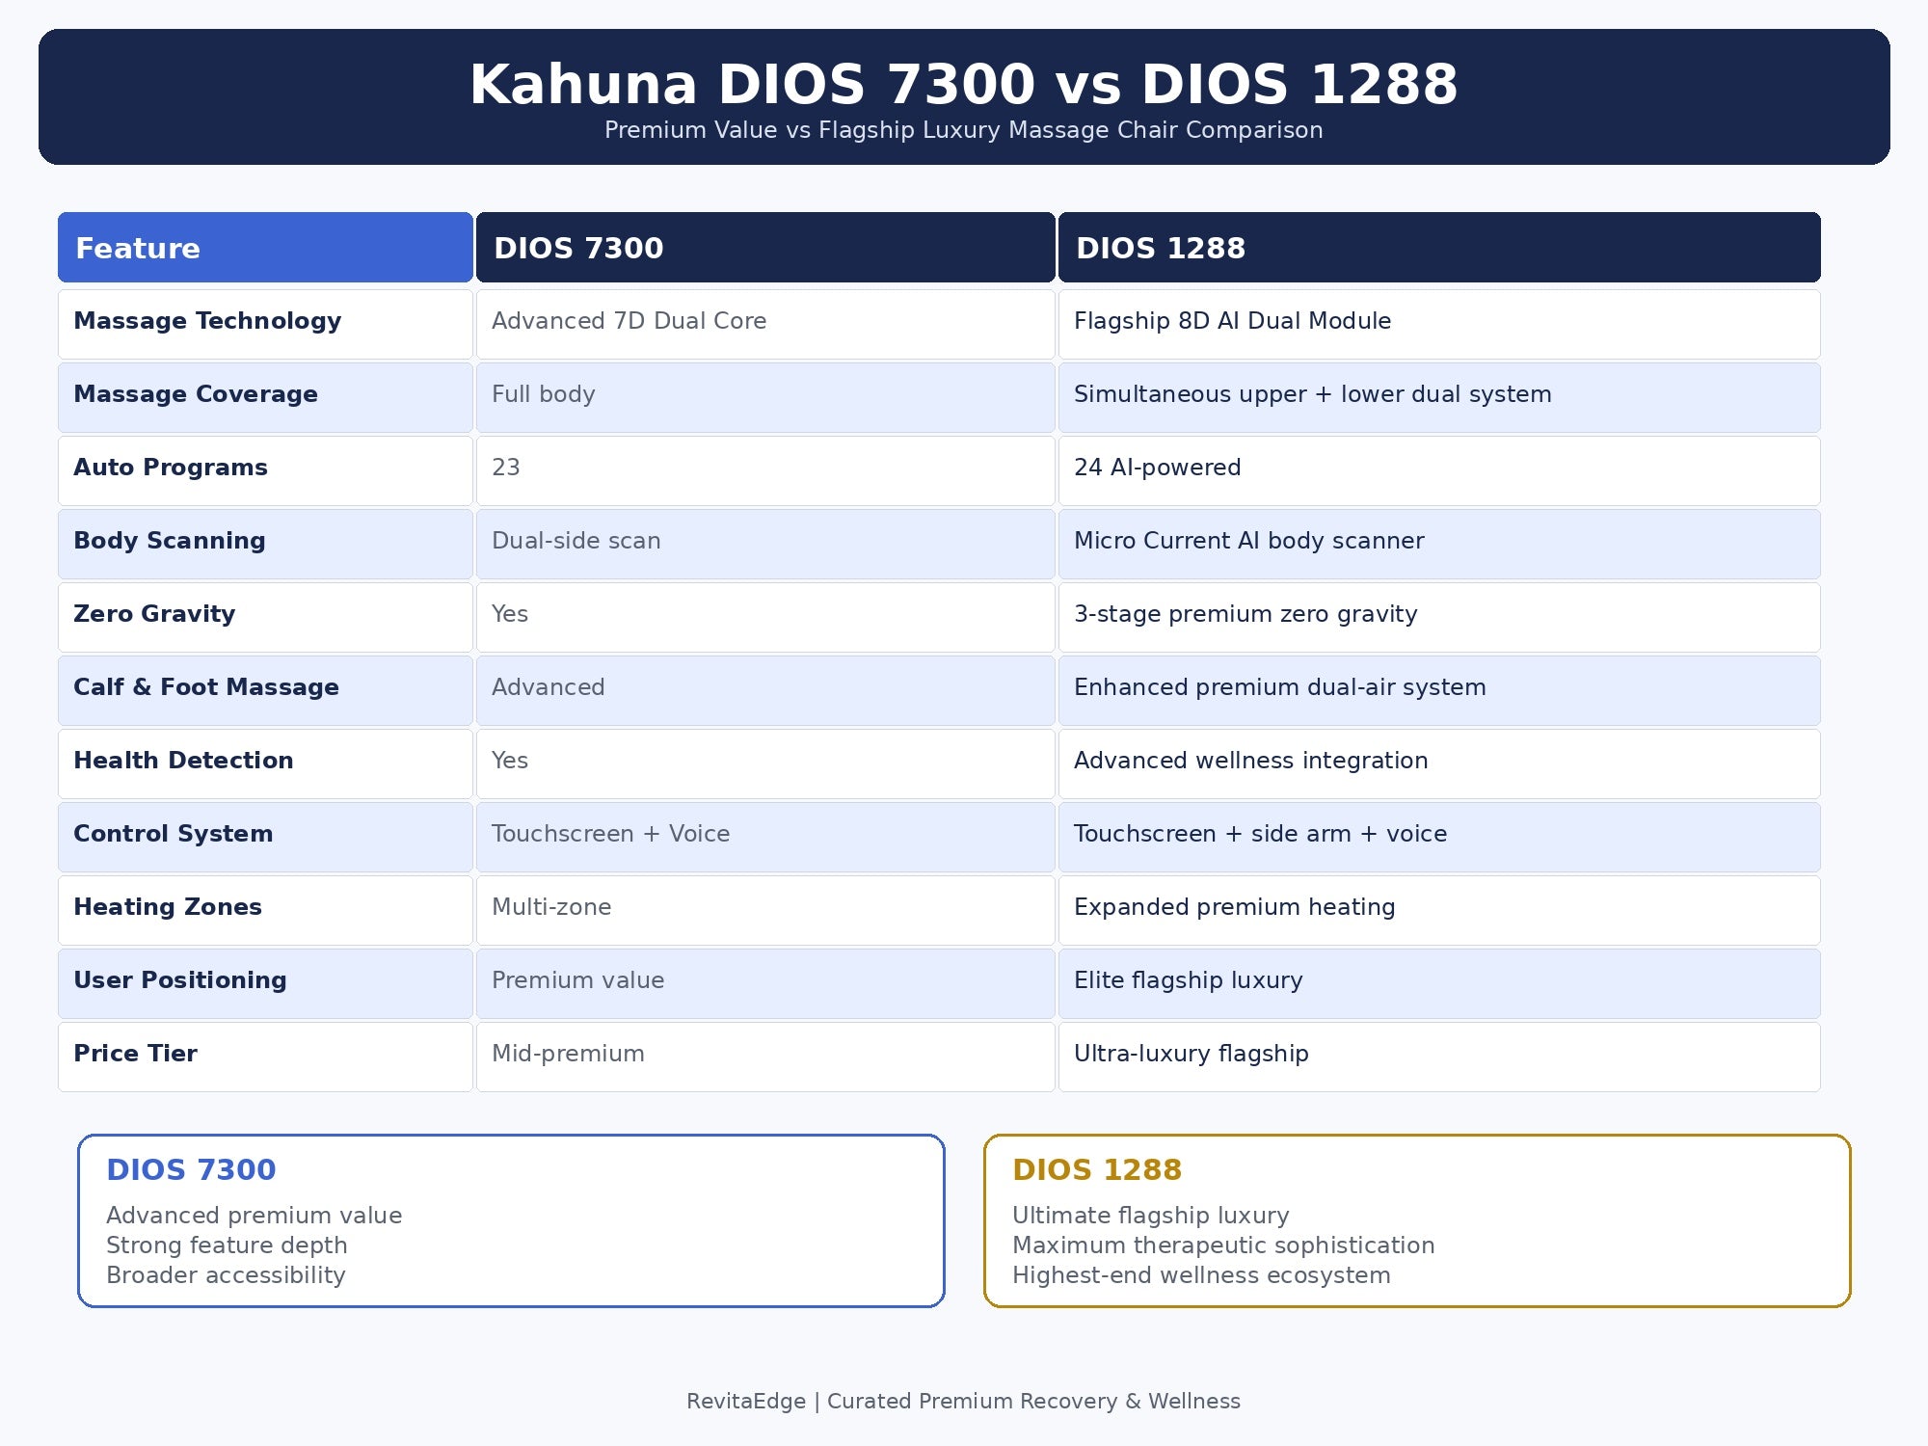1928x1446 pixels.
Task: Click the gold 'DIOS 1288' summary card heading
Action: pyautogui.click(x=1097, y=1170)
